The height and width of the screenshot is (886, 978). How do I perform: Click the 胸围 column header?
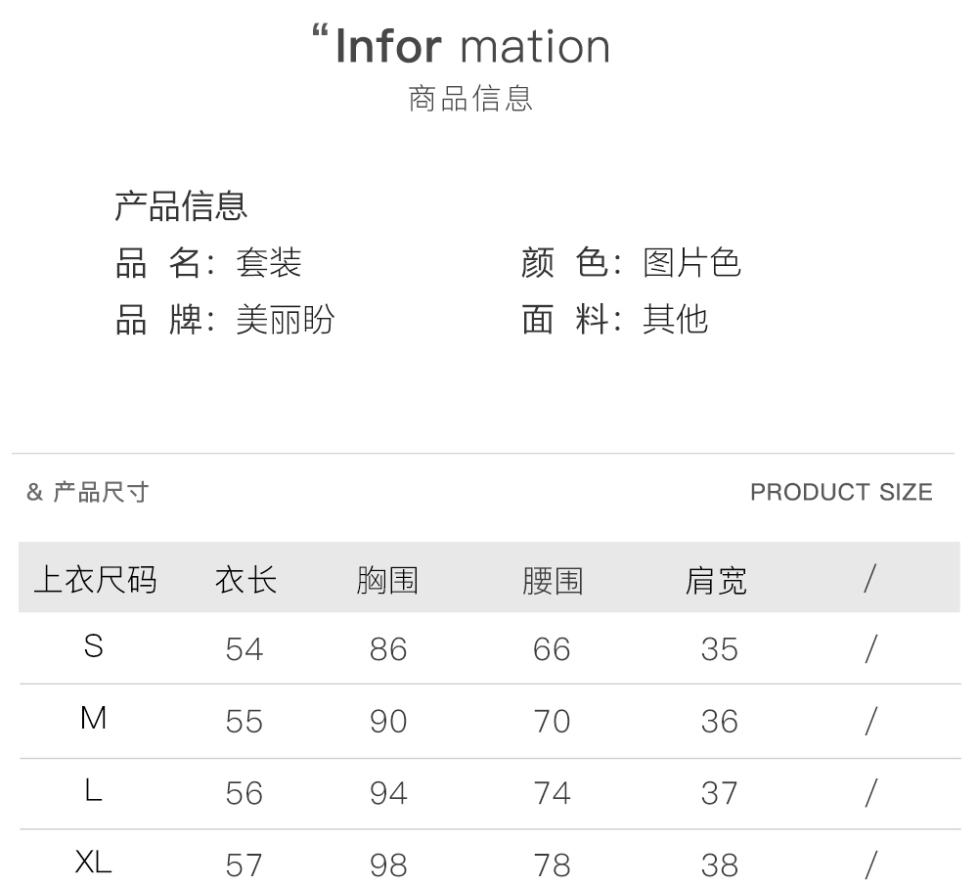pyautogui.click(x=387, y=581)
